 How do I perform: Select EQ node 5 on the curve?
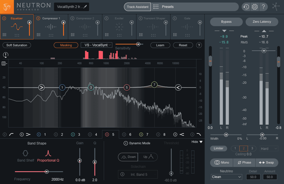127,88
